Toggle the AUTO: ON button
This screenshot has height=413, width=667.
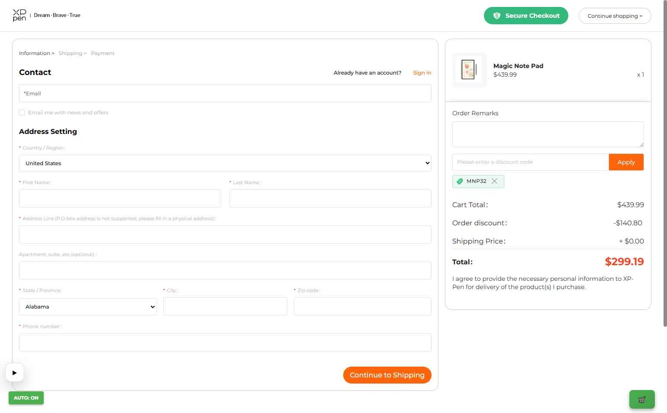click(x=26, y=398)
